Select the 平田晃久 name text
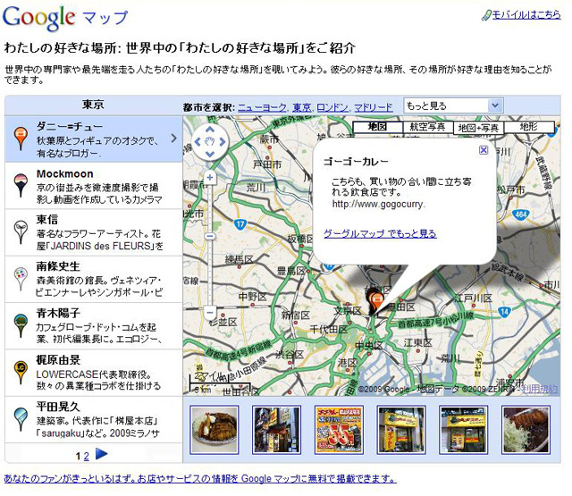572x496 pixels. pyautogui.click(x=57, y=407)
